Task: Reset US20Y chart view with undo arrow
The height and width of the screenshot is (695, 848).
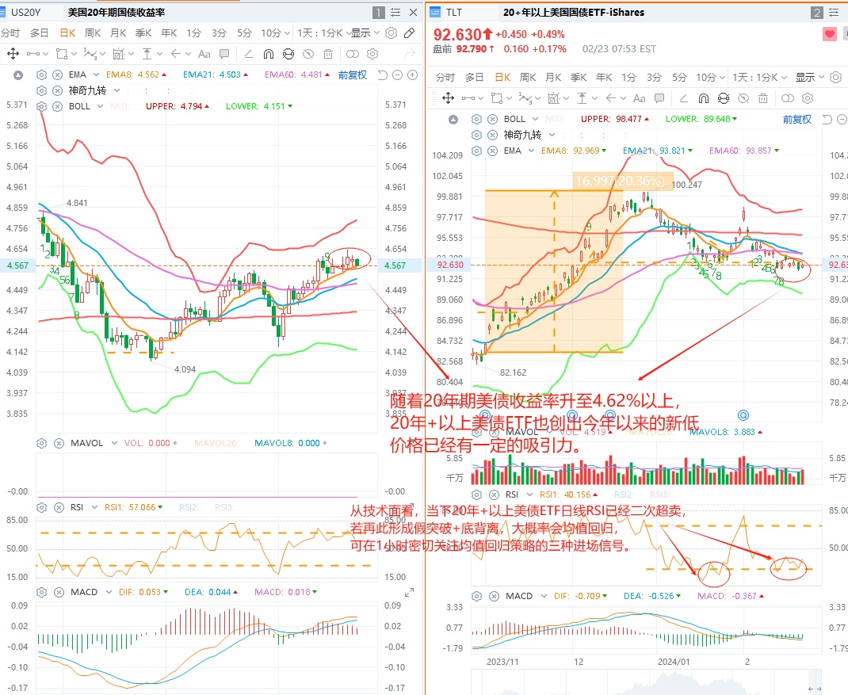Action: click(x=382, y=74)
